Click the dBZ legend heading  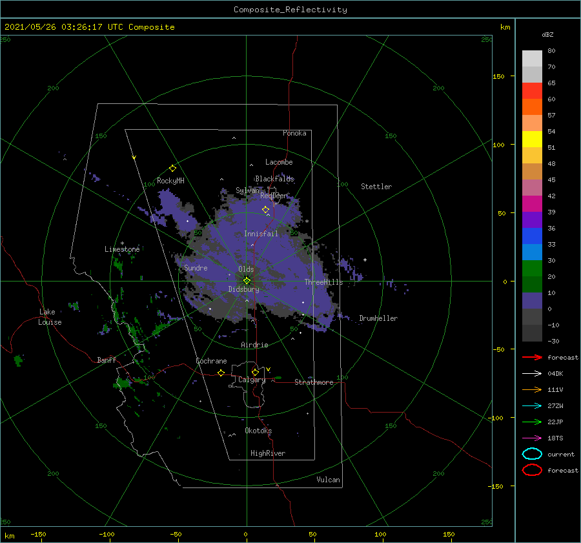click(547, 34)
